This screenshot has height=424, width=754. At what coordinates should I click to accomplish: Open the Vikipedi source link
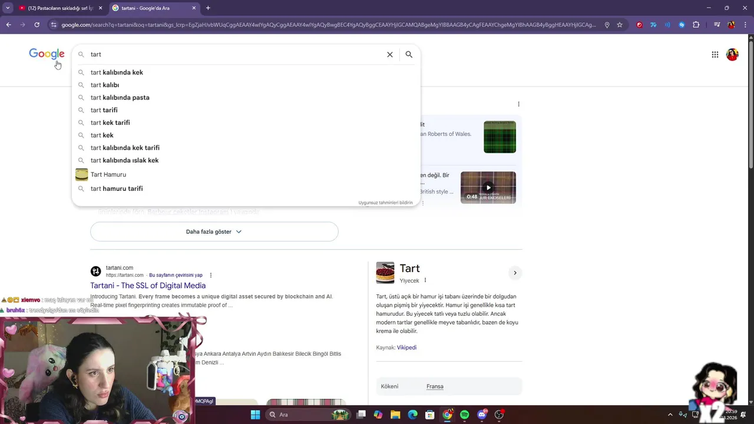406,347
